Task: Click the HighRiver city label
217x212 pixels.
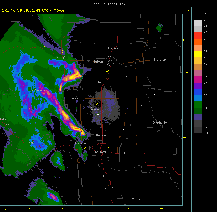Action: click(108, 187)
